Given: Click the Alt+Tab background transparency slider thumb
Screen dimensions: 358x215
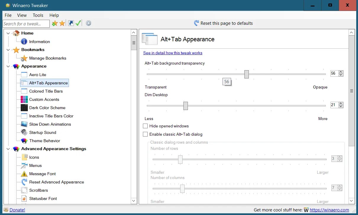Looking at the screenshot, I should [246, 74].
